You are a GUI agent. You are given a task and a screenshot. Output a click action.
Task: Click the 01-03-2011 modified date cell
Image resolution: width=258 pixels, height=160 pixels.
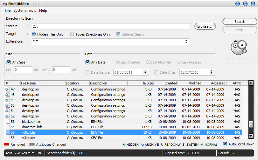pos(191,127)
